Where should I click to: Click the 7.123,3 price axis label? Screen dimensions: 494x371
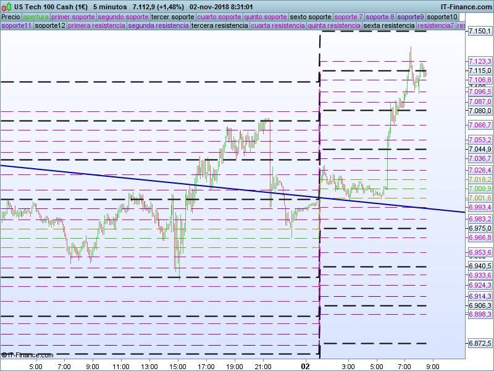(x=480, y=61)
